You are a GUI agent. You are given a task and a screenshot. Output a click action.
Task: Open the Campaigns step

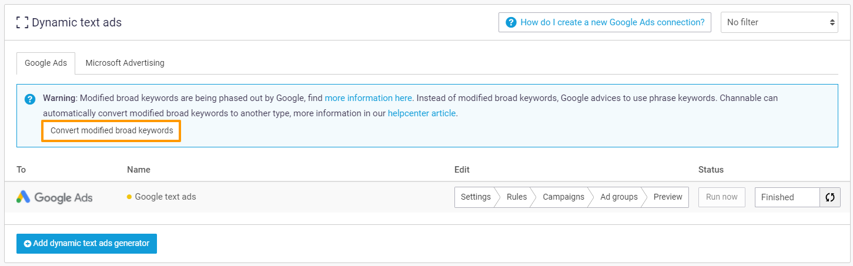[563, 197]
